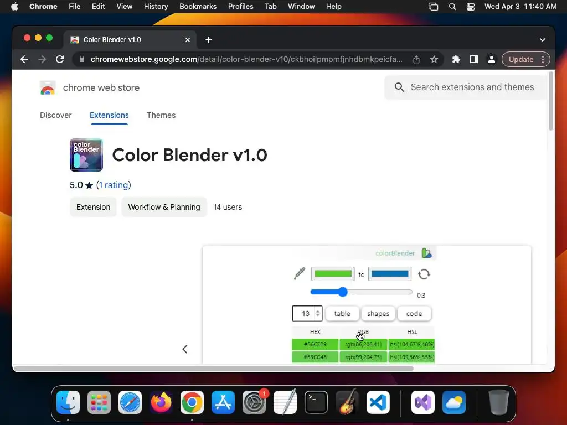
Task: Launch Safari from the dock
Action: coord(130,402)
